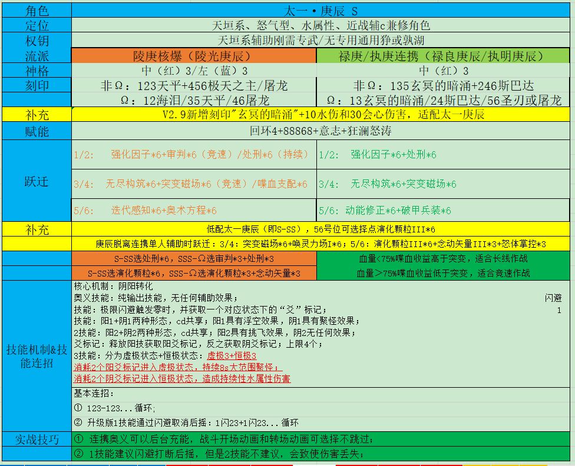The height and width of the screenshot is (466, 575).
Task: Click line '2技能：阳2+阴2两种形态'
Action: 214,332
